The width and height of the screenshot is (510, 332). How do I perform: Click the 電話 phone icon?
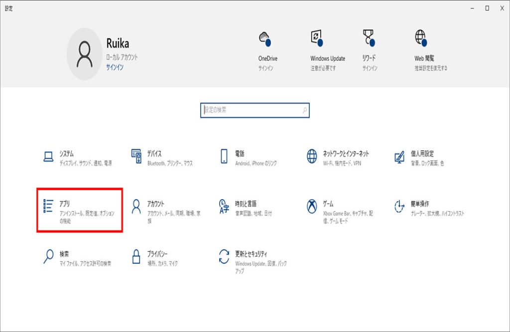click(x=224, y=157)
